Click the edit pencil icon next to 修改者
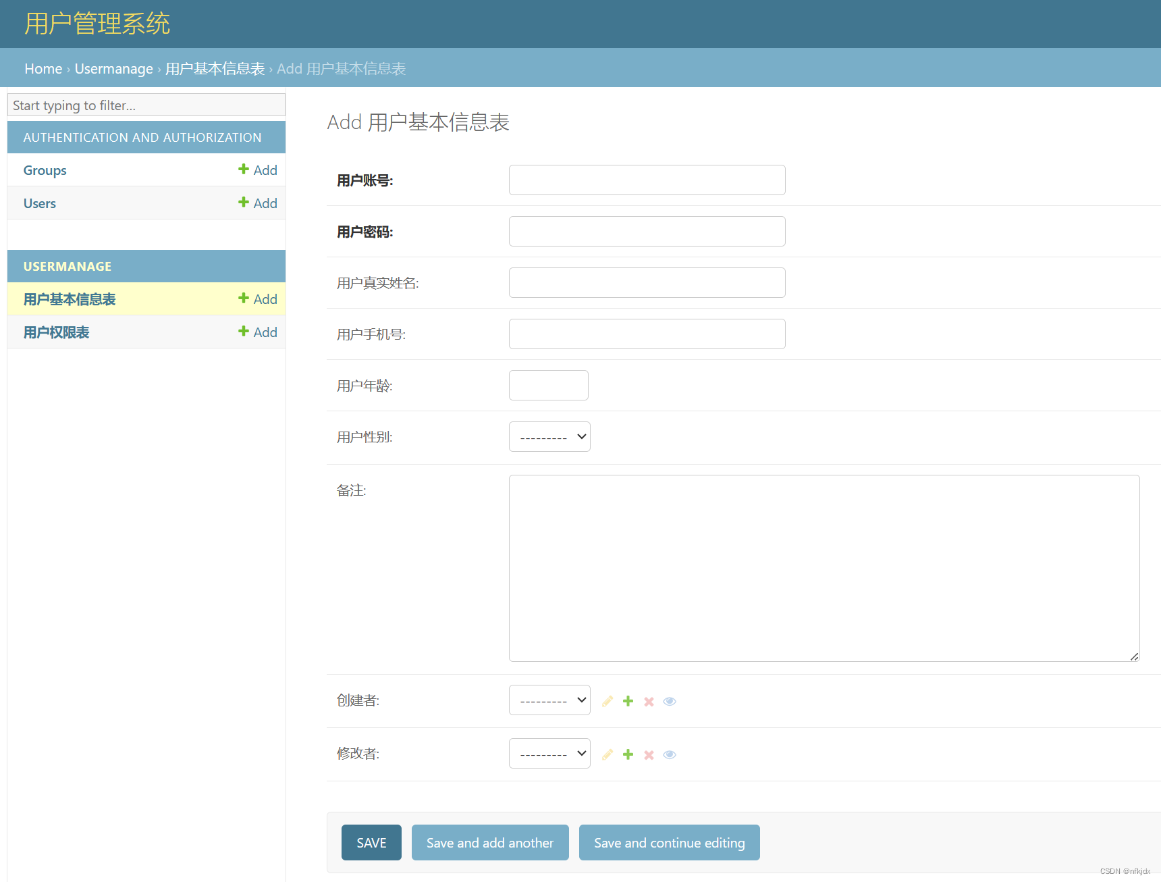Image resolution: width=1161 pixels, height=882 pixels. (x=607, y=754)
